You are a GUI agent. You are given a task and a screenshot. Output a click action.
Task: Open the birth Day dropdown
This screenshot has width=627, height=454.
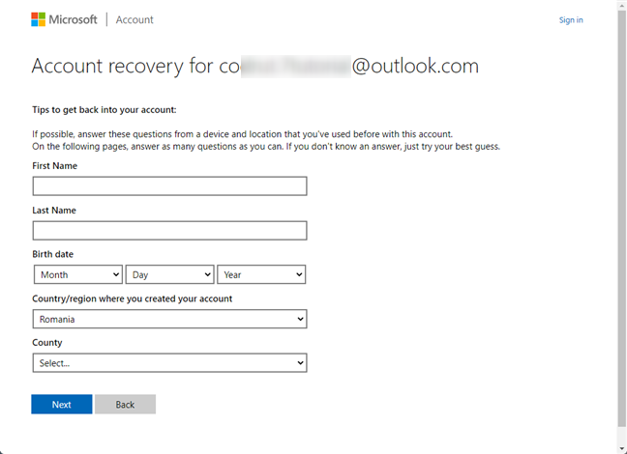pos(170,274)
